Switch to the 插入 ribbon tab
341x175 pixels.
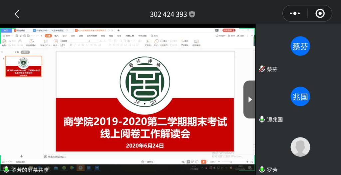tap(56, 36)
